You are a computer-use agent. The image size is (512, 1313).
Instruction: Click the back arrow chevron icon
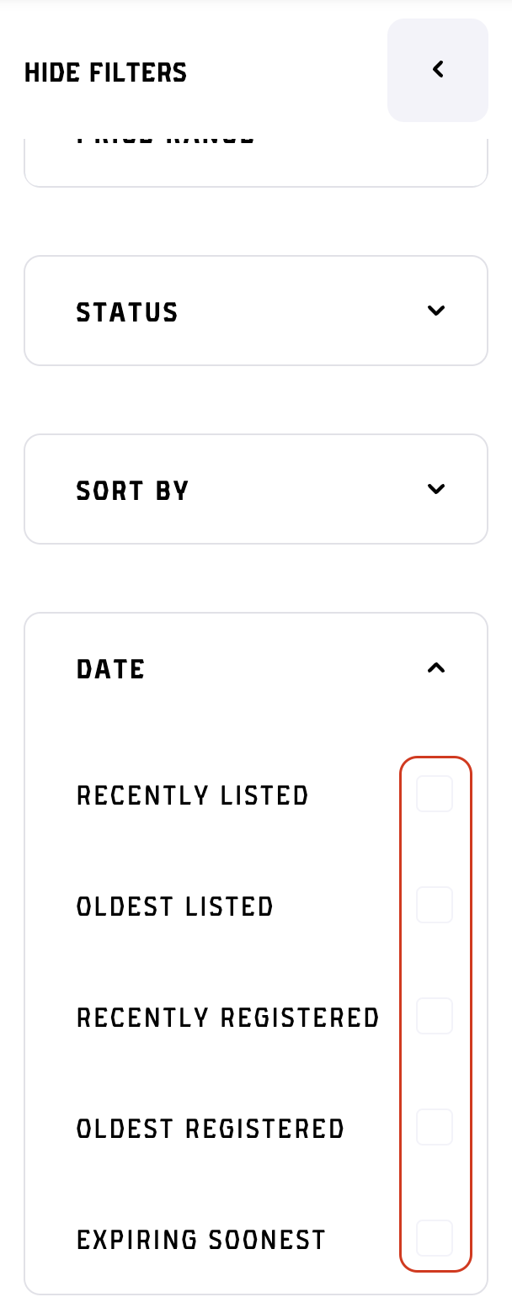(437, 70)
